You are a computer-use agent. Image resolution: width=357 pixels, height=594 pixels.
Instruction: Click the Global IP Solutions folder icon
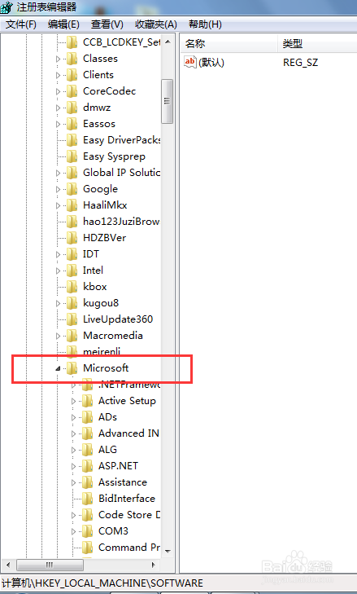(x=72, y=173)
